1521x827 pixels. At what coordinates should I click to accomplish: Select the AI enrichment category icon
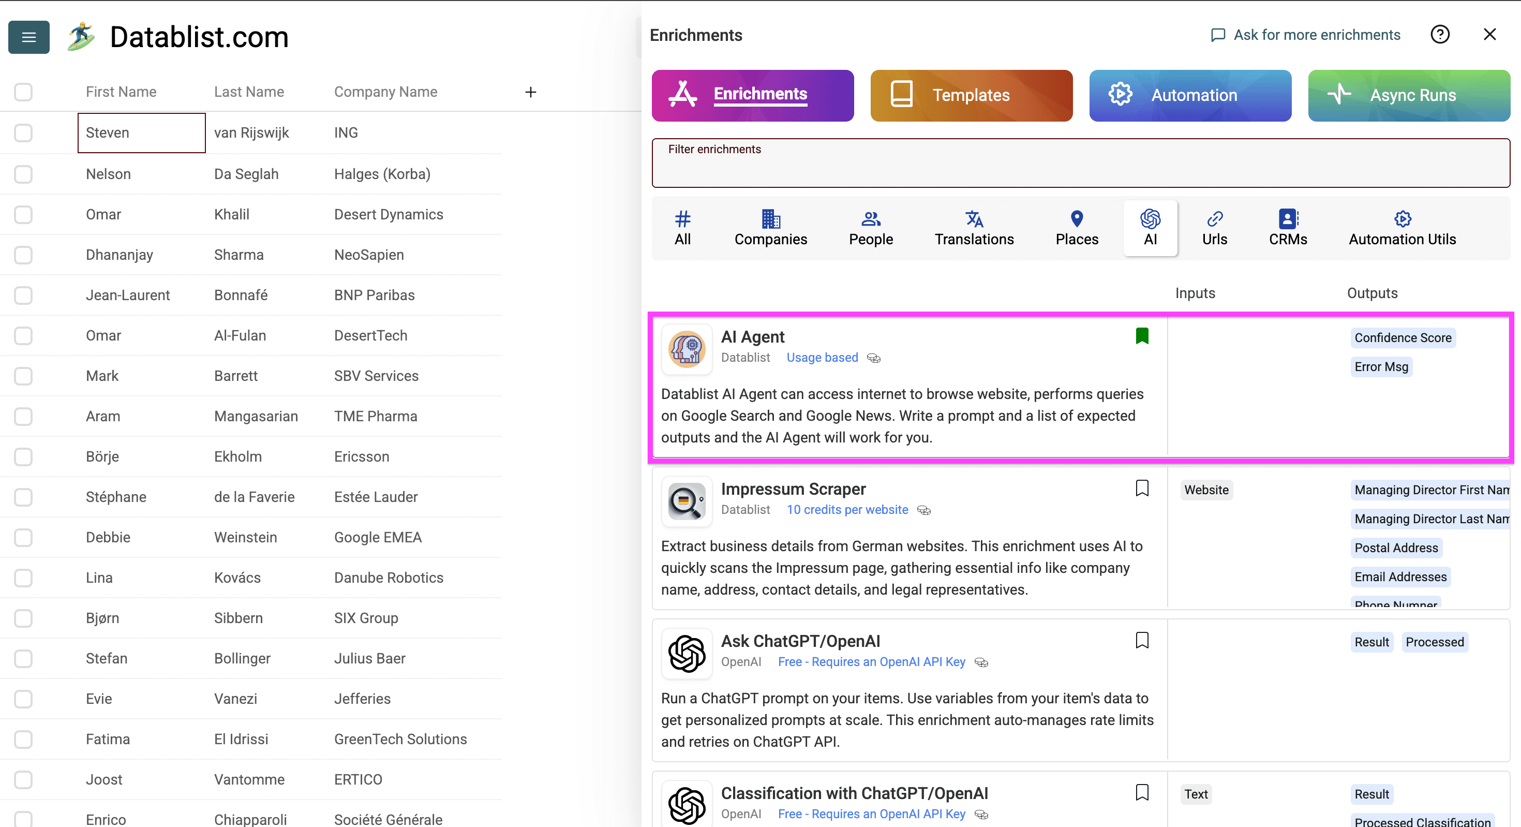1150,219
